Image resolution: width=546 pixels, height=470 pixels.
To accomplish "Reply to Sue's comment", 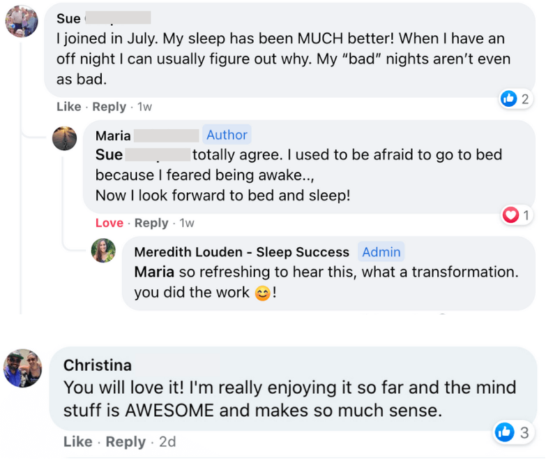I will pyautogui.click(x=109, y=106).
